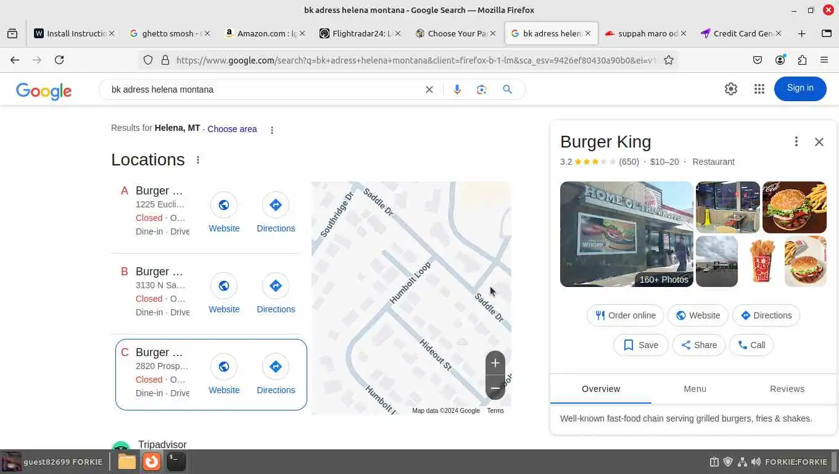Viewport: 839px width, 474px height.
Task: Select the Menu tab in panel
Action: click(695, 389)
